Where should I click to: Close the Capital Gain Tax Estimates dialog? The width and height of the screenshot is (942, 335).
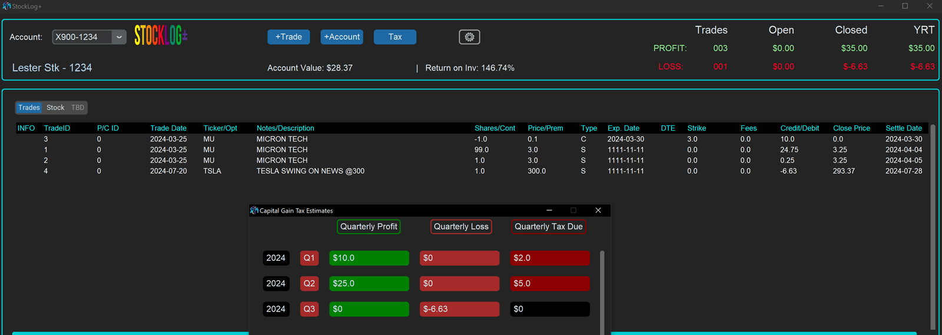coord(598,210)
